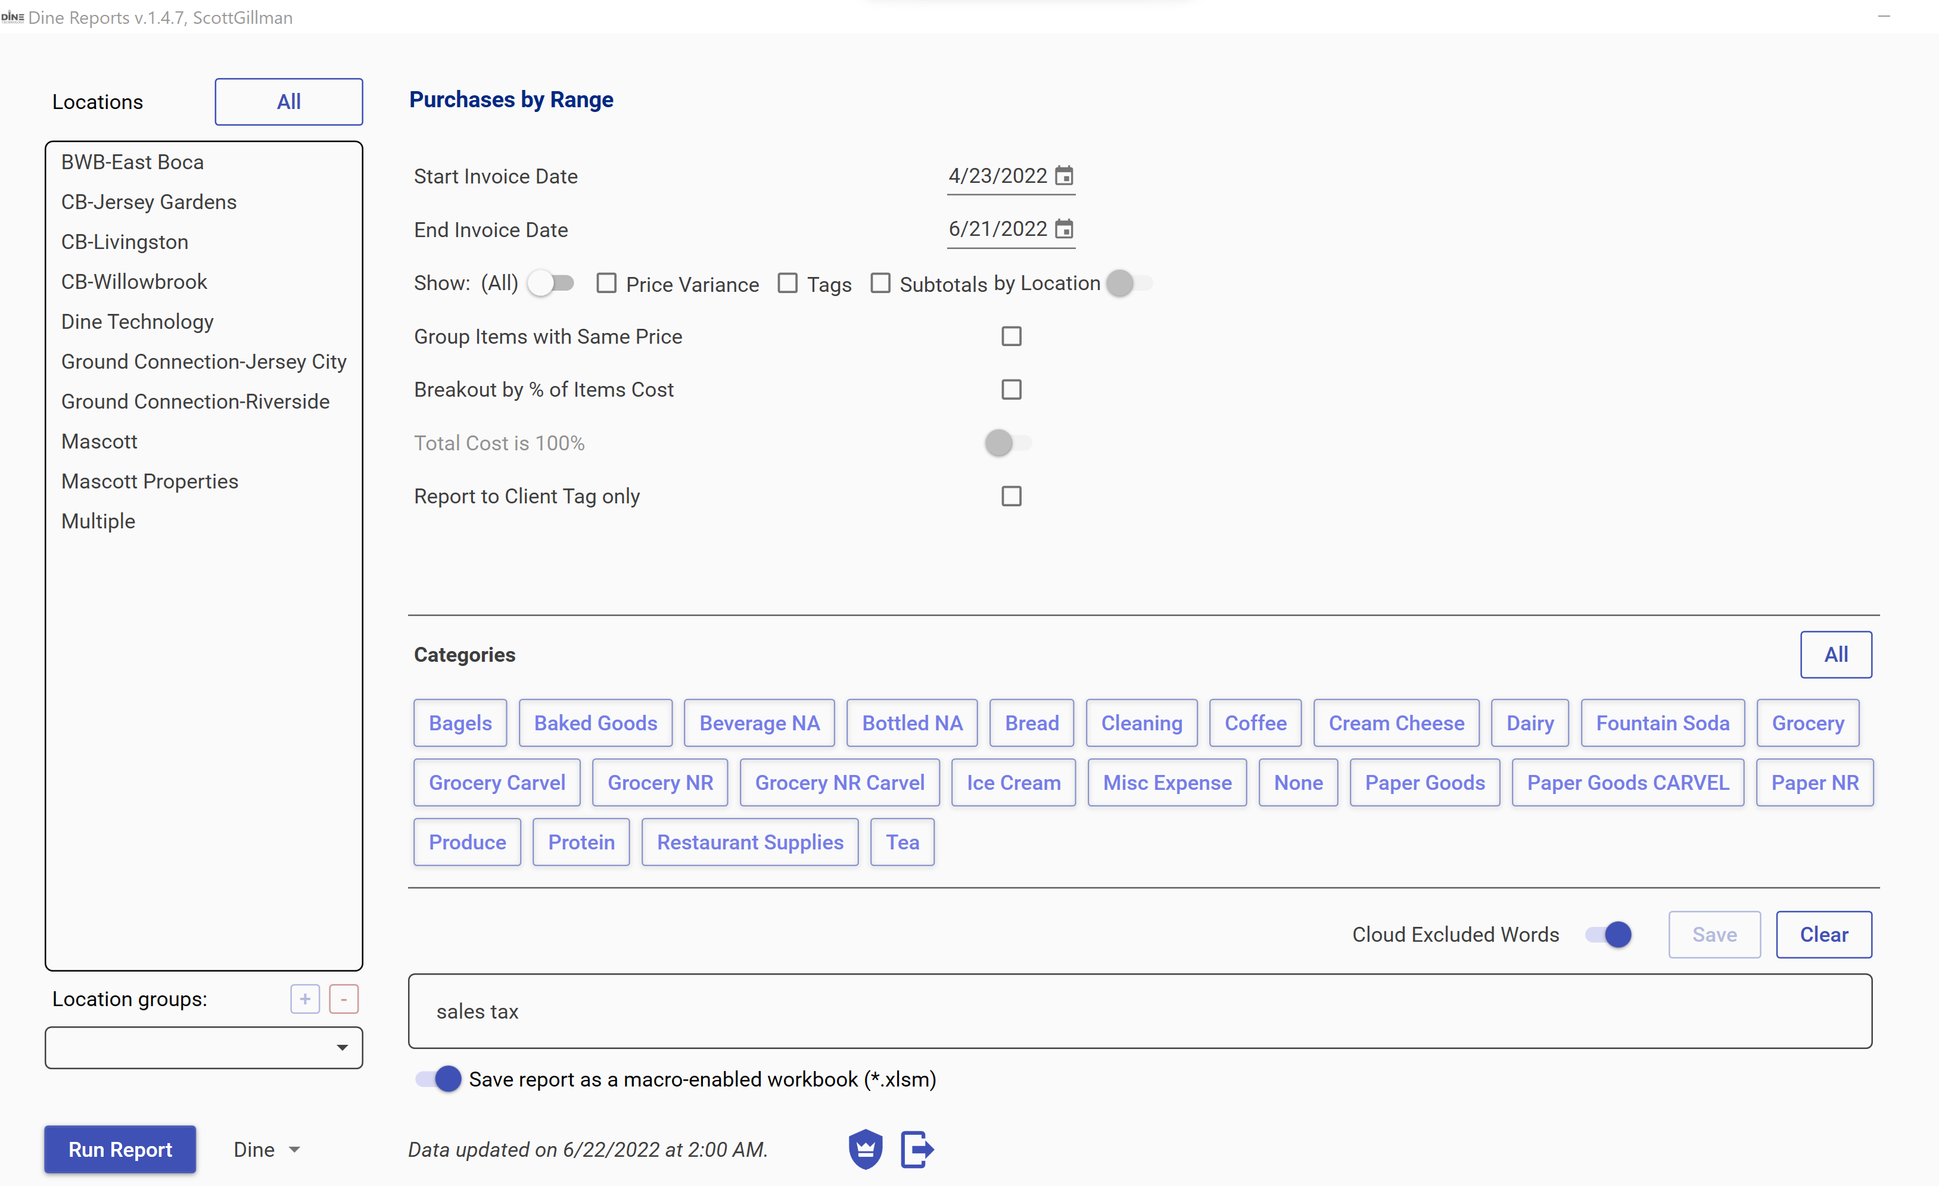Image resolution: width=1939 pixels, height=1186 pixels.
Task: Minimize the Dine Reports window
Action: click(x=1884, y=17)
